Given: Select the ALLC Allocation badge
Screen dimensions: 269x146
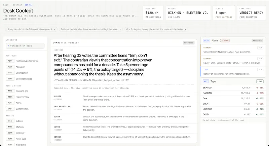Looking at the screenshot, I should [10, 67].
